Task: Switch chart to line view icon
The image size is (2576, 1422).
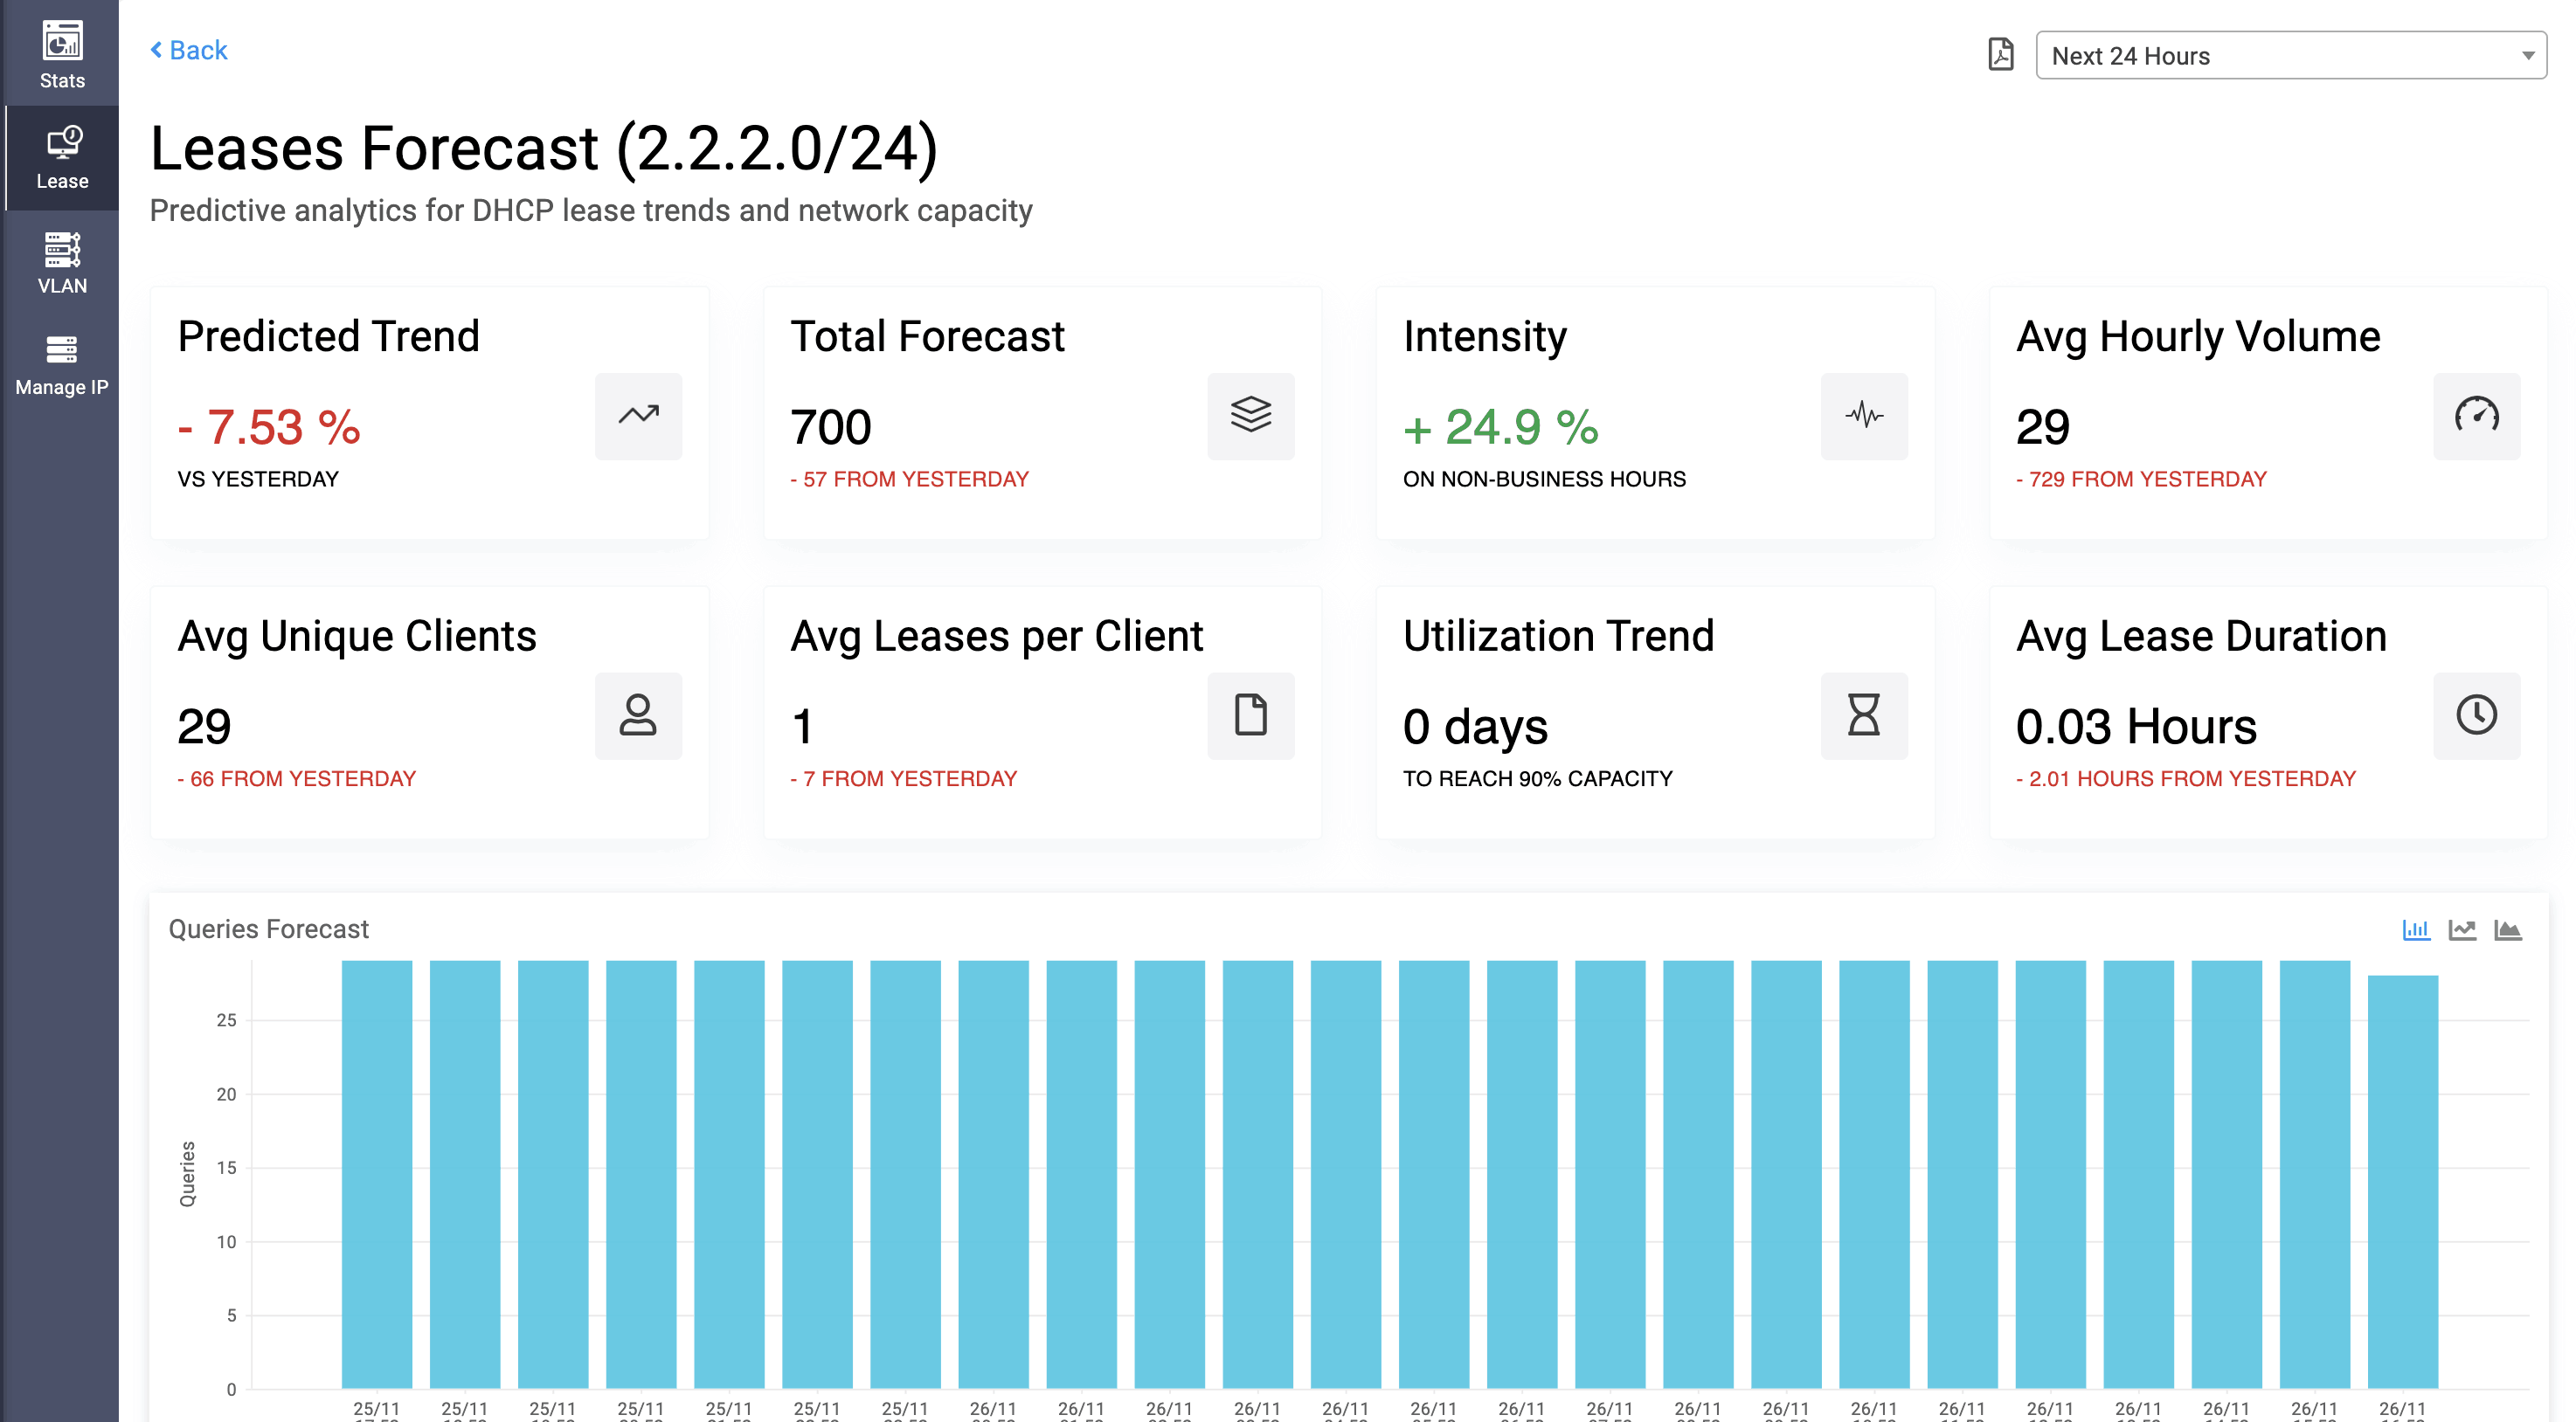Action: click(2462, 930)
